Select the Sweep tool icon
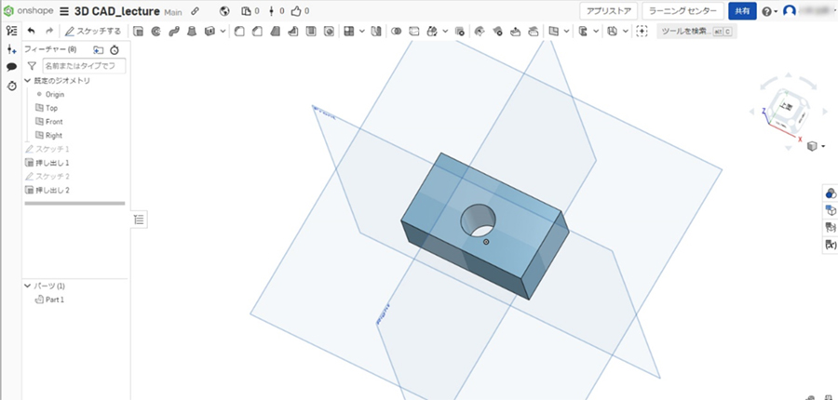Screen dimensions: 838x400 pos(173,31)
